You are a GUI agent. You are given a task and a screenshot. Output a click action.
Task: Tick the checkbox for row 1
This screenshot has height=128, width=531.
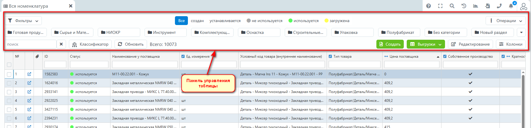tap(9, 74)
